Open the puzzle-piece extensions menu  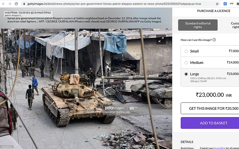[238, 4]
